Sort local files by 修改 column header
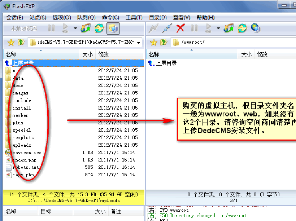 point(103,55)
